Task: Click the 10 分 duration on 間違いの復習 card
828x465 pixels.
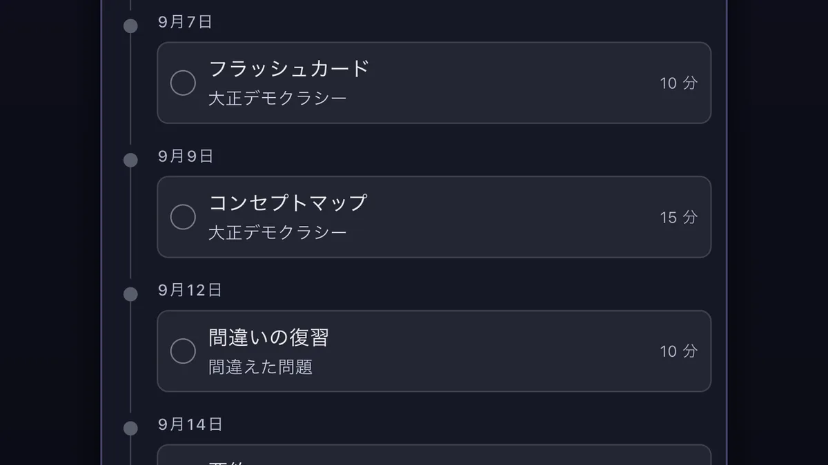Action: click(x=679, y=351)
